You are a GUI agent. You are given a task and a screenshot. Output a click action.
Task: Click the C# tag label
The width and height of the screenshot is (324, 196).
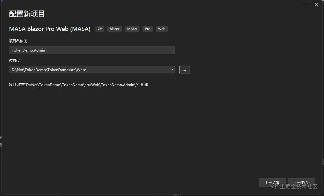click(x=100, y=29)
